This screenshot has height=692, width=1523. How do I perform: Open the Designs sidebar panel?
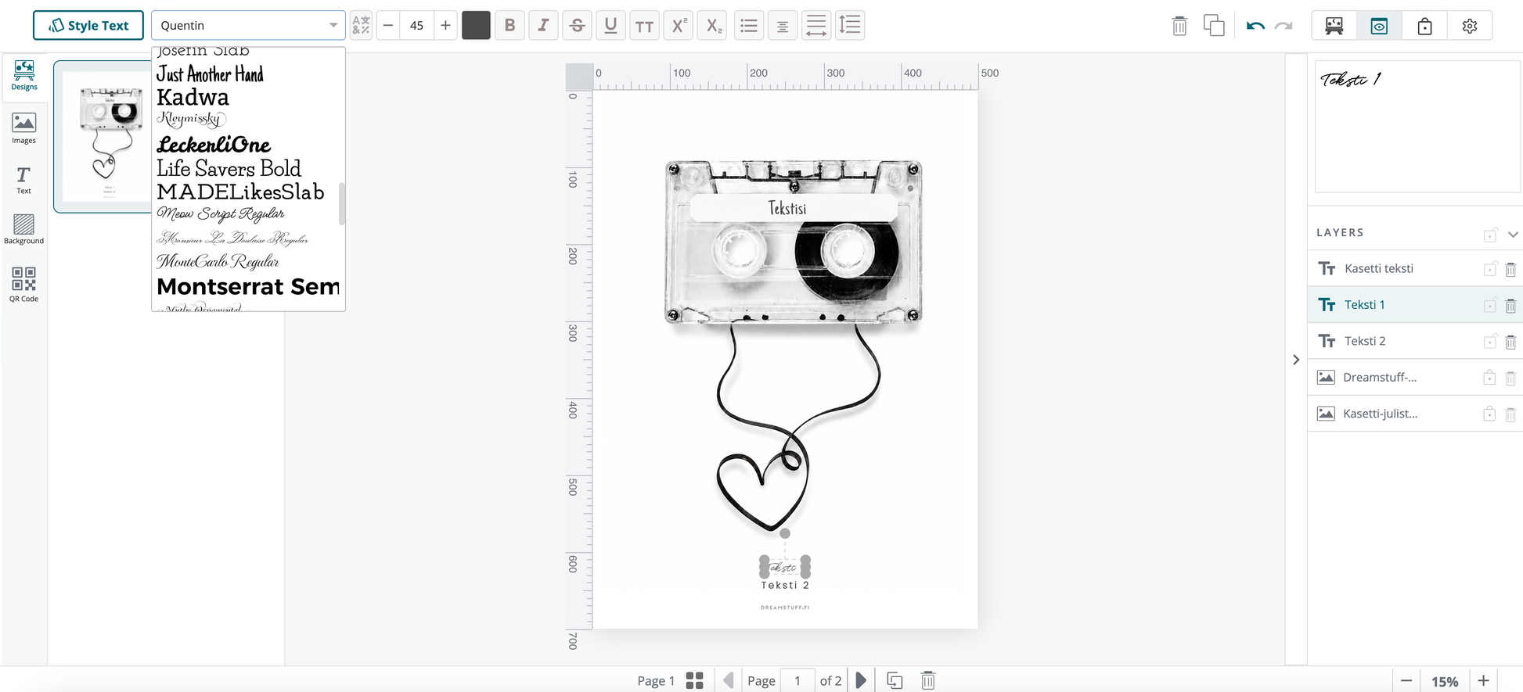pyautogui.click(x=24, y=76)
